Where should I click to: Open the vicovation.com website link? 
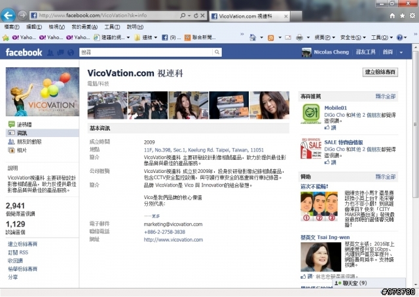(x=173, y=240)
